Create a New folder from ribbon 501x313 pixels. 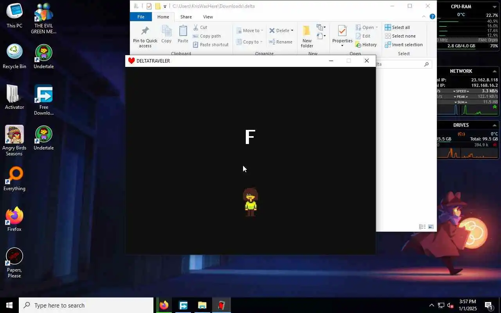point(307,36)
